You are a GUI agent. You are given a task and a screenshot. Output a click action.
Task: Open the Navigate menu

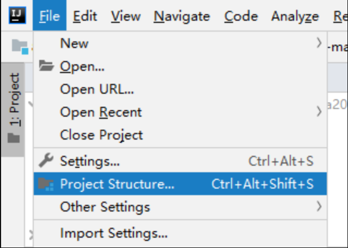pyautogui.click(x=181, y=17)
